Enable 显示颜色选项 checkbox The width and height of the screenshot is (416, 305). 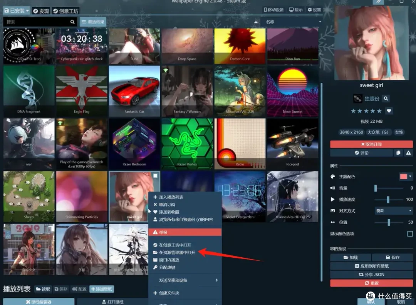pos(410,234)
